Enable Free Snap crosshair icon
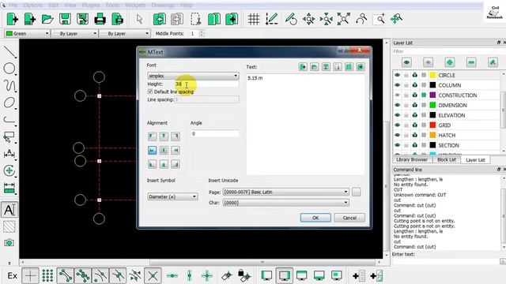Image resolution: width=506 pixels, height=284 pixels. click(x=30, y=275)
